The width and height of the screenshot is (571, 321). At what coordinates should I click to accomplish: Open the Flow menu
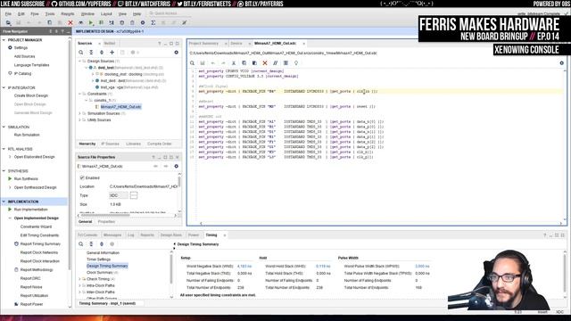35,14
